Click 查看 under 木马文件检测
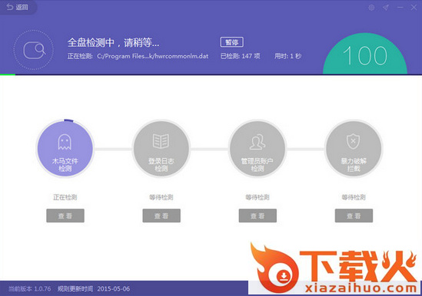The width and height of the screenshot is (422, 296). click(x=65, y=215)
